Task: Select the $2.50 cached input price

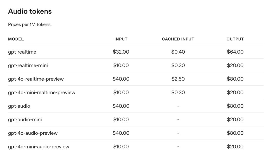Action: (x=178, y=79)
